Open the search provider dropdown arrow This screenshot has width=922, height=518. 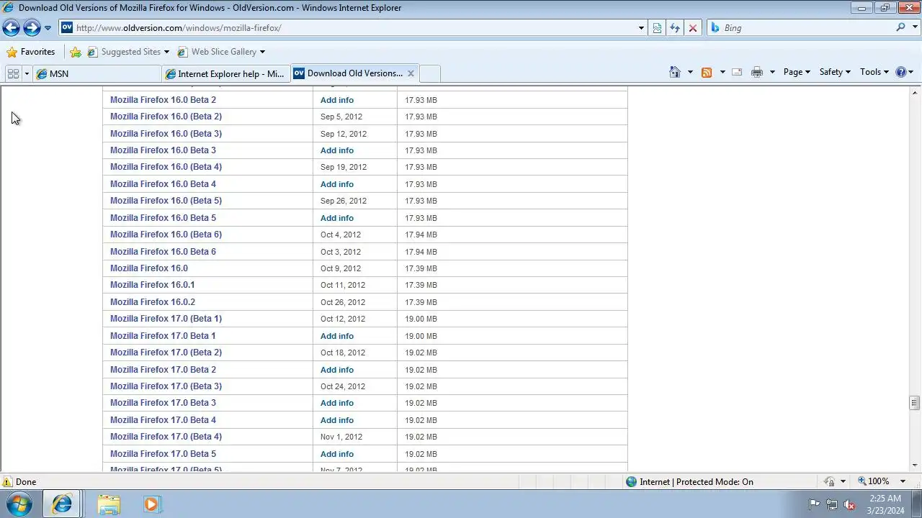point(913,28)
